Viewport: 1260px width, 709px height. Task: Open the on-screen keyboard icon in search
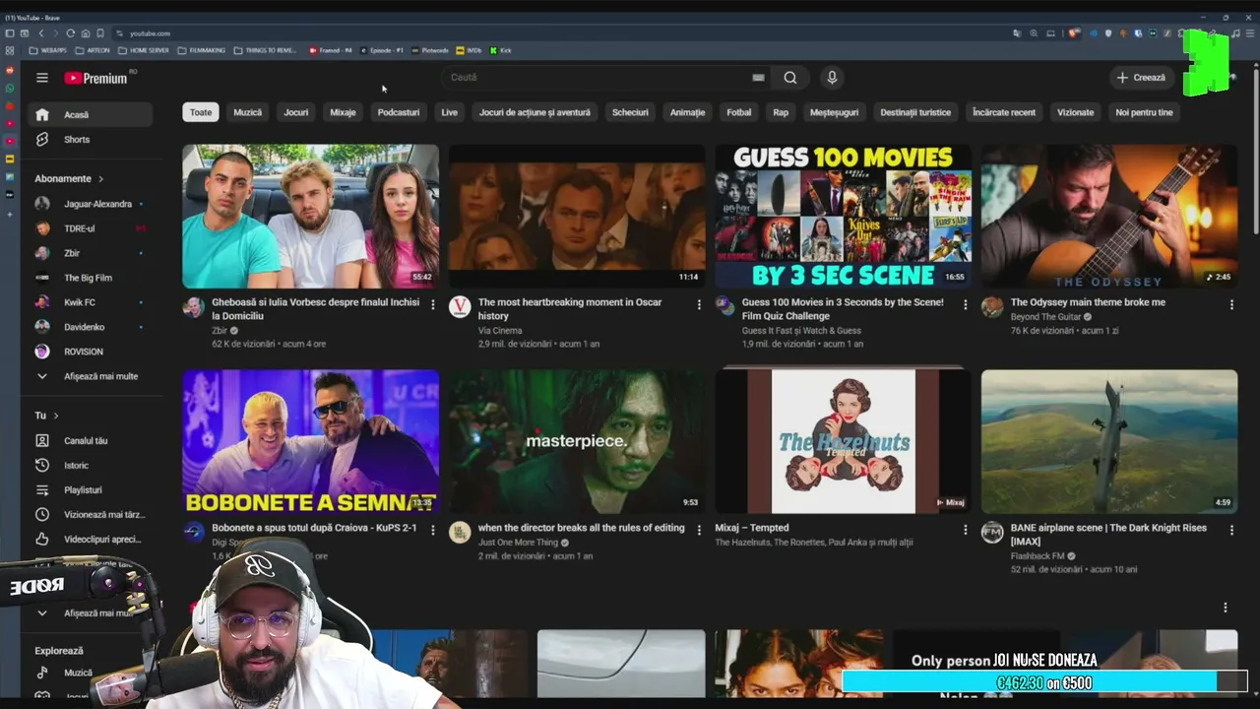(758, 78)
